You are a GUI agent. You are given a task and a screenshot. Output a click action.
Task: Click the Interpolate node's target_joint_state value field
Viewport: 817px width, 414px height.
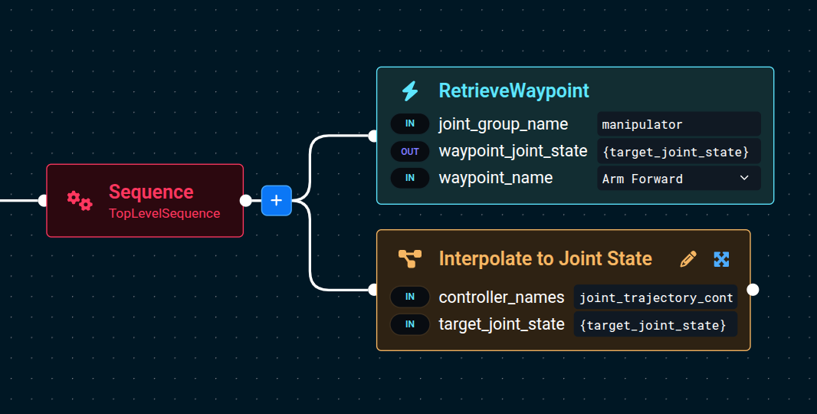[655, 325]
